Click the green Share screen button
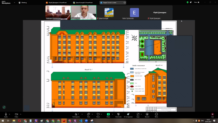This screenshot has width=218, height=123. pos(108,115)
